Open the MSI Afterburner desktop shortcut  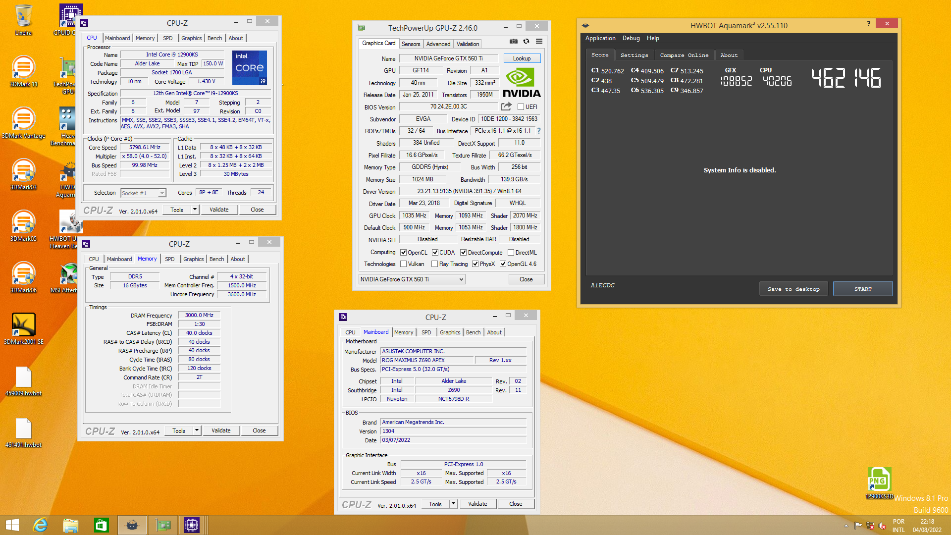(x=64, y=277)
